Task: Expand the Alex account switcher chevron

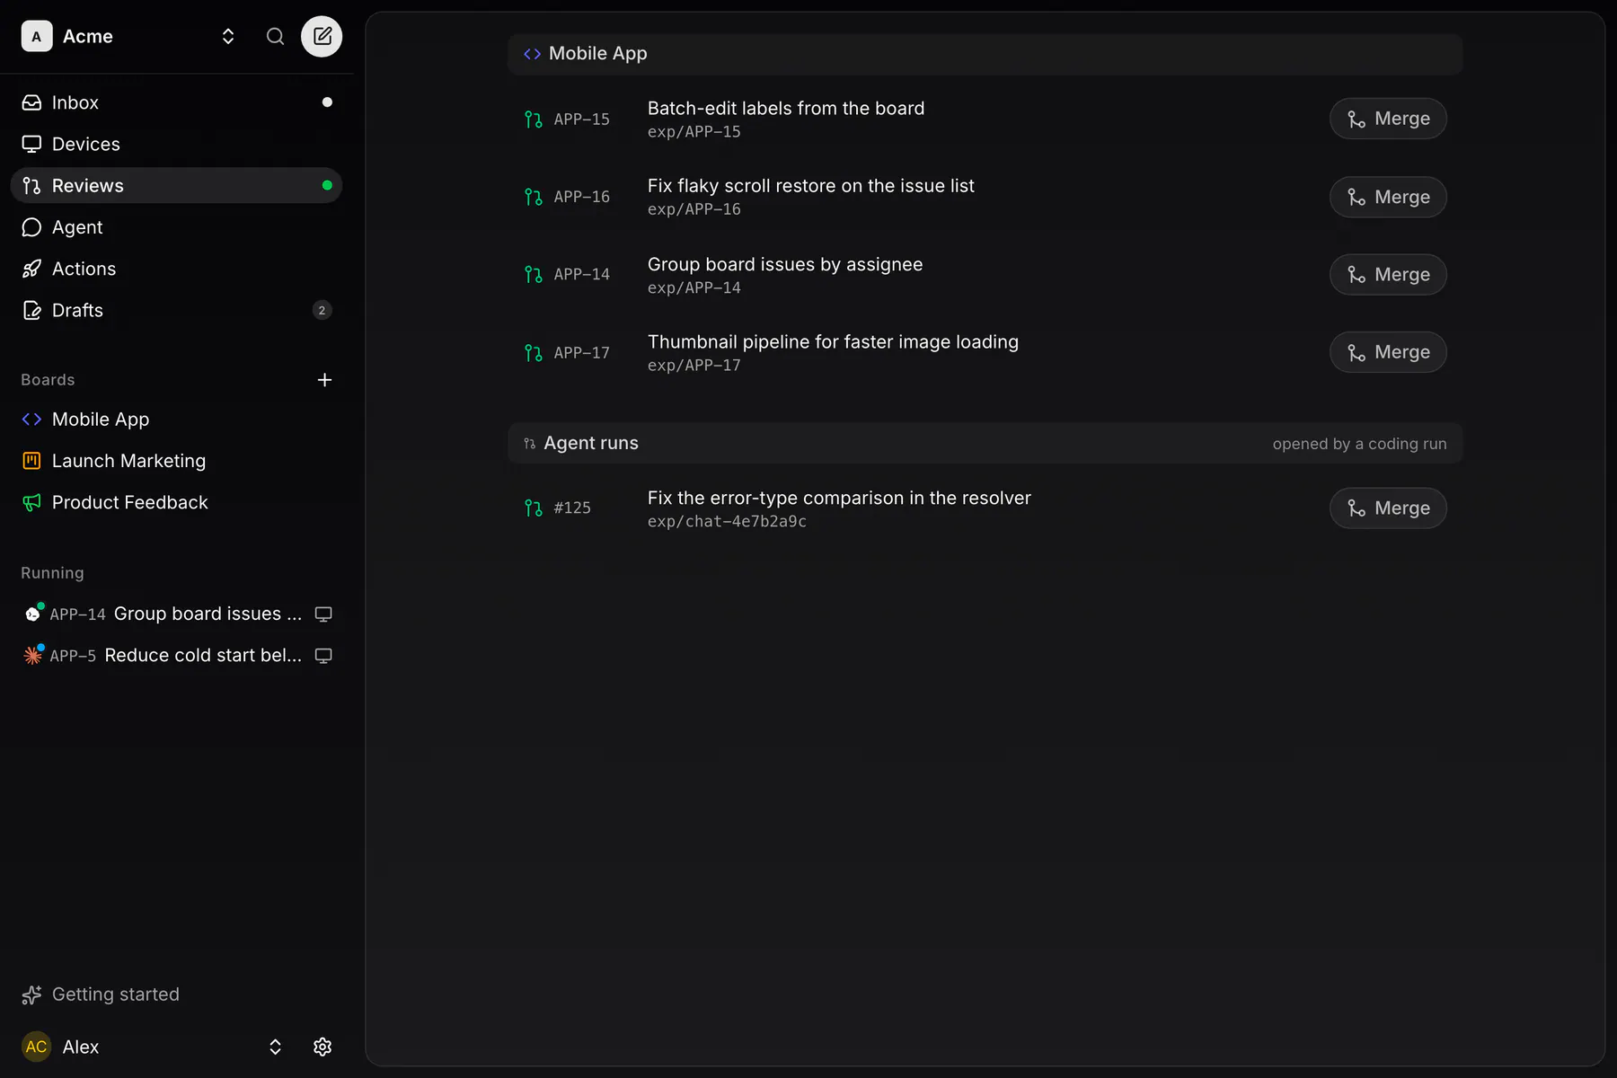Action: pos(275,1047)
